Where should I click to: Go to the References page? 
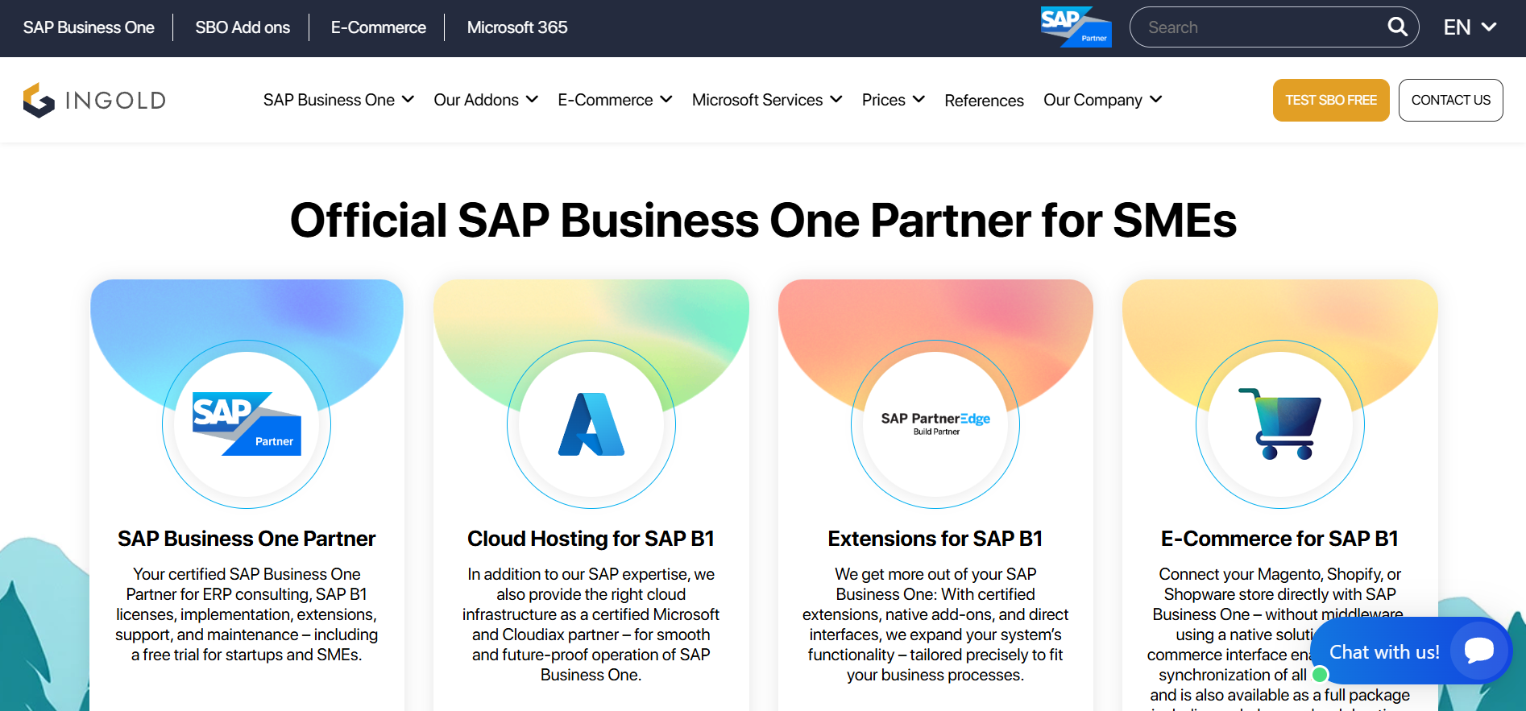pos(984,101)
